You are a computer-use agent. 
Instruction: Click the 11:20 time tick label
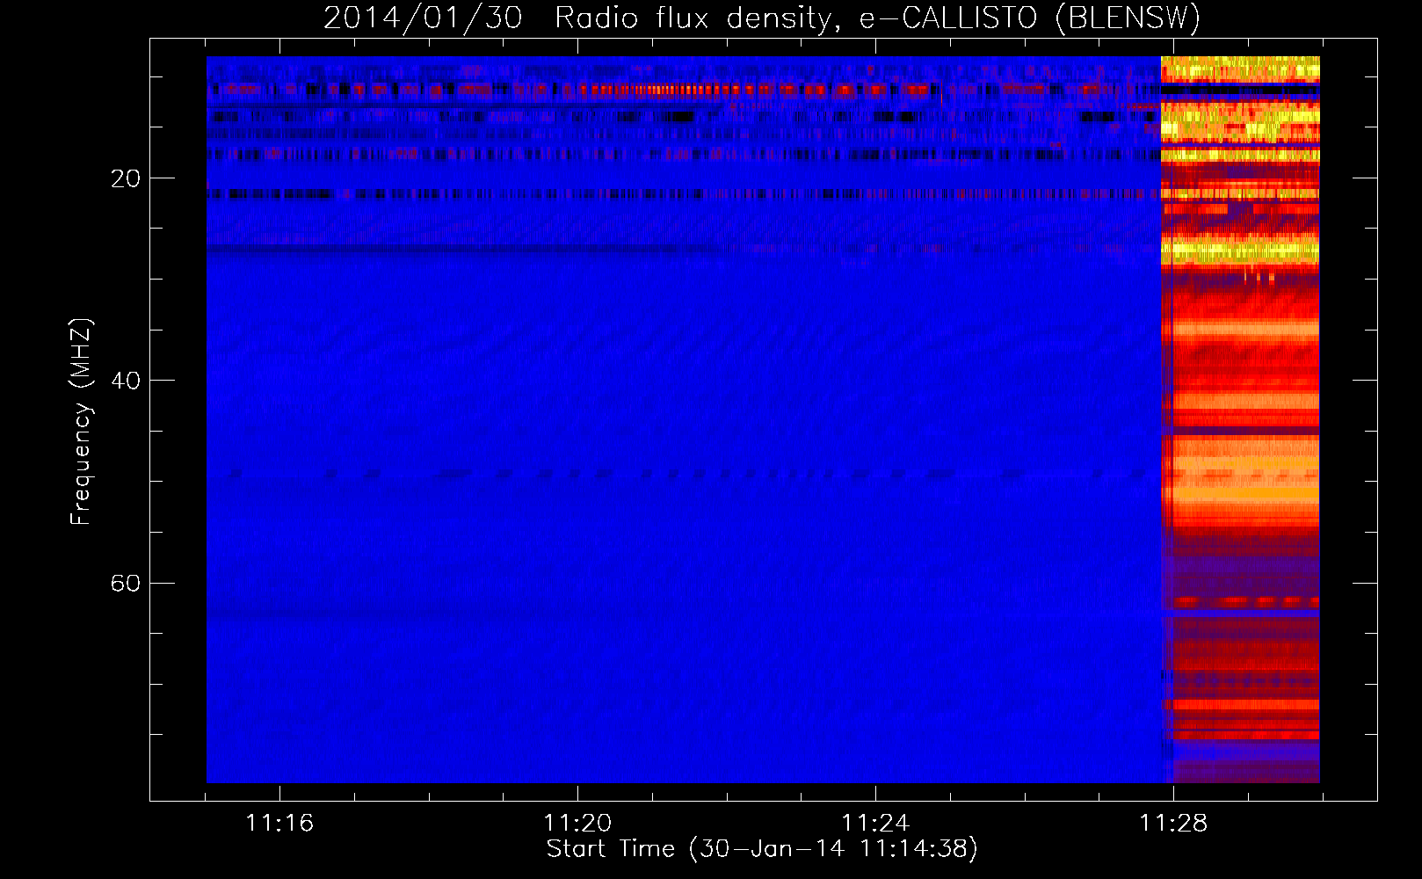click(x=577, y=823)
